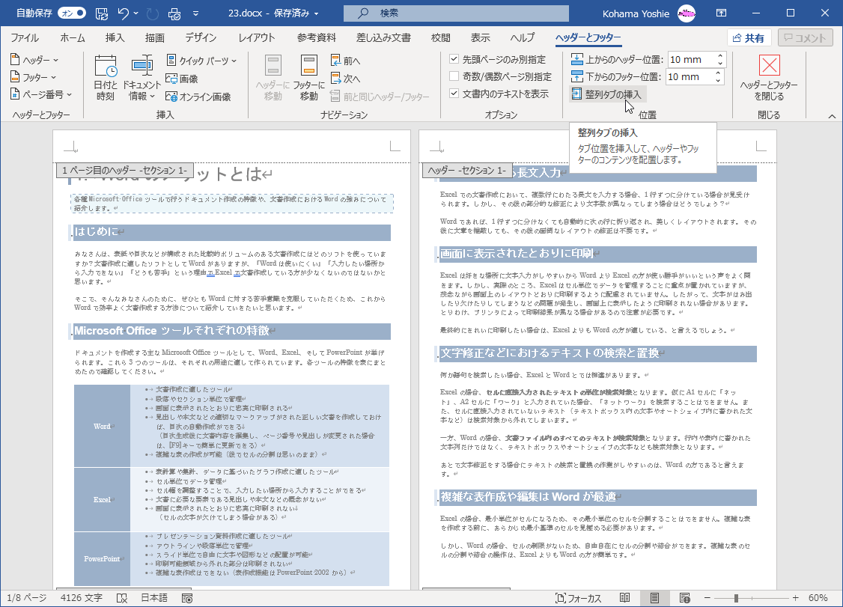
Task: Adjust the zoom slider handle
Action: tap(736, 598)
